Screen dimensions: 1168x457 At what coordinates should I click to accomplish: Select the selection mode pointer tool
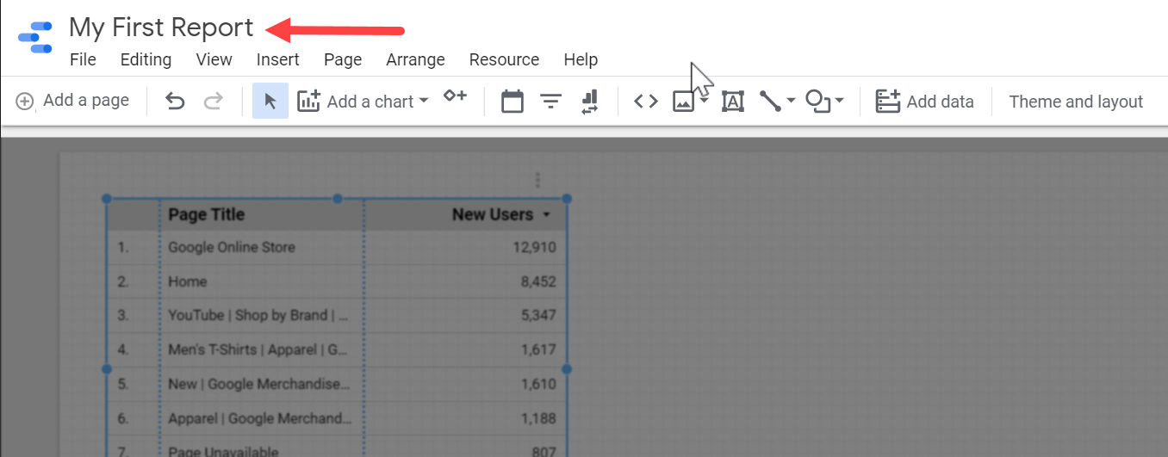[x=270, y=102]
